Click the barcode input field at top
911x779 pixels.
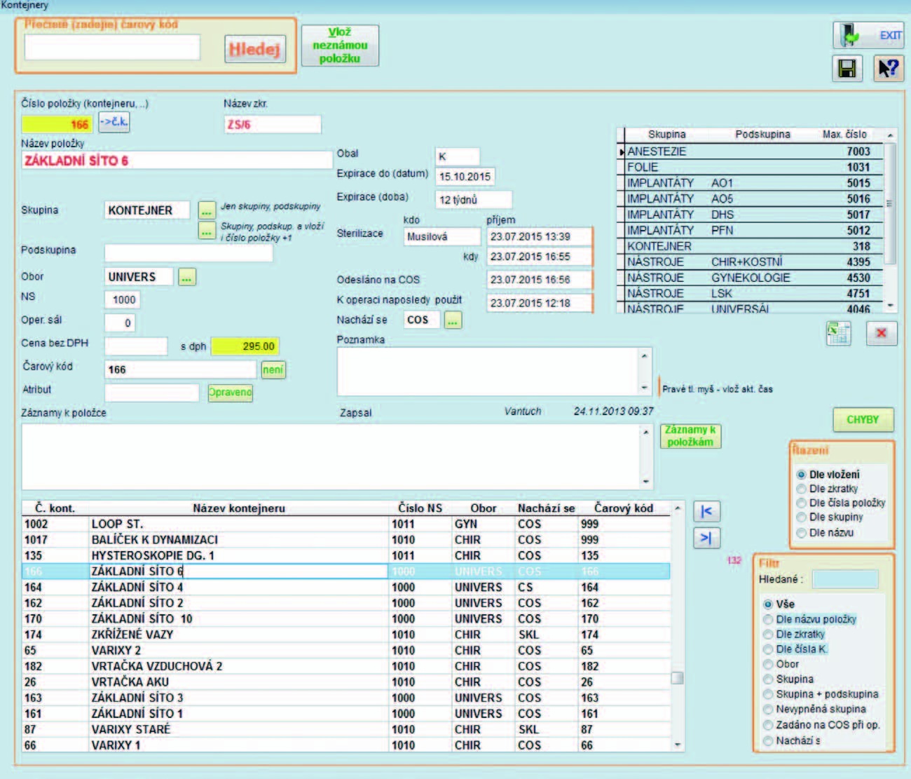coord(112,48)
